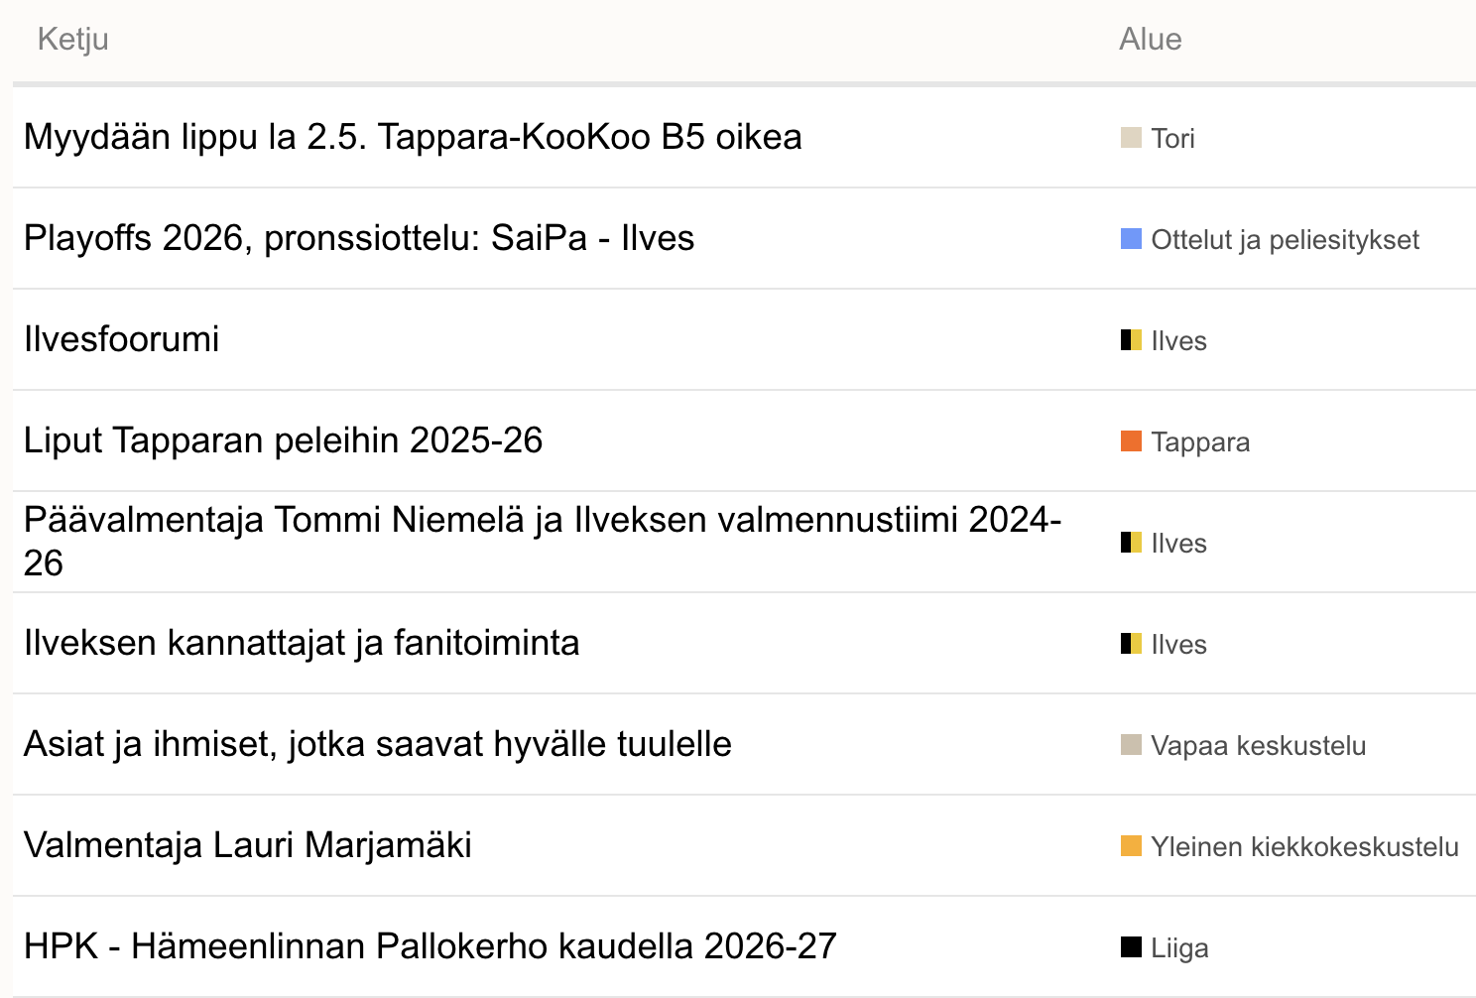Click the orange Tappara color square

[1131, 440]
